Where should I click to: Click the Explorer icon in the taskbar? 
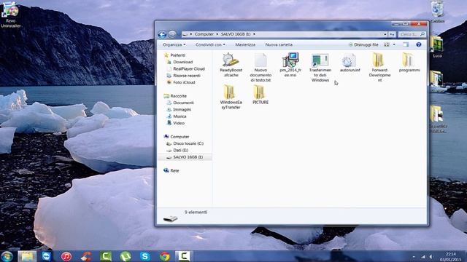(x=27, y=256)
